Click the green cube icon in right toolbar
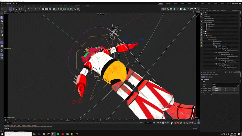This screenshot has height=136, width=242. 171,9
